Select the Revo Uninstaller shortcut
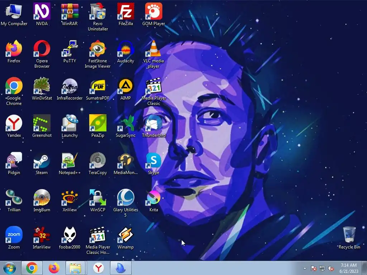 tap(98, 17)
